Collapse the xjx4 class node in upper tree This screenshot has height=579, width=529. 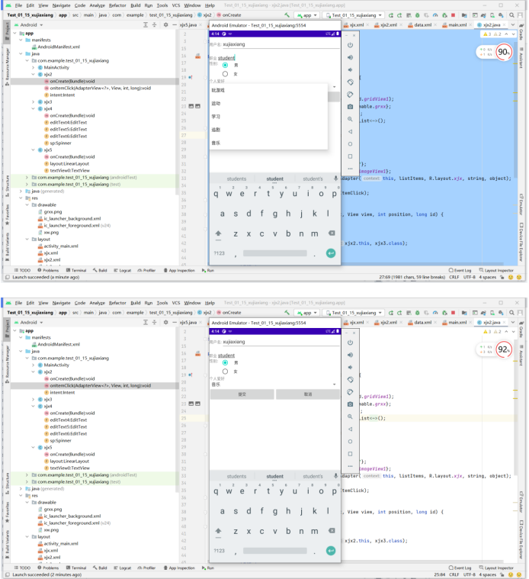pyautogui.click(x=34, y=109)
